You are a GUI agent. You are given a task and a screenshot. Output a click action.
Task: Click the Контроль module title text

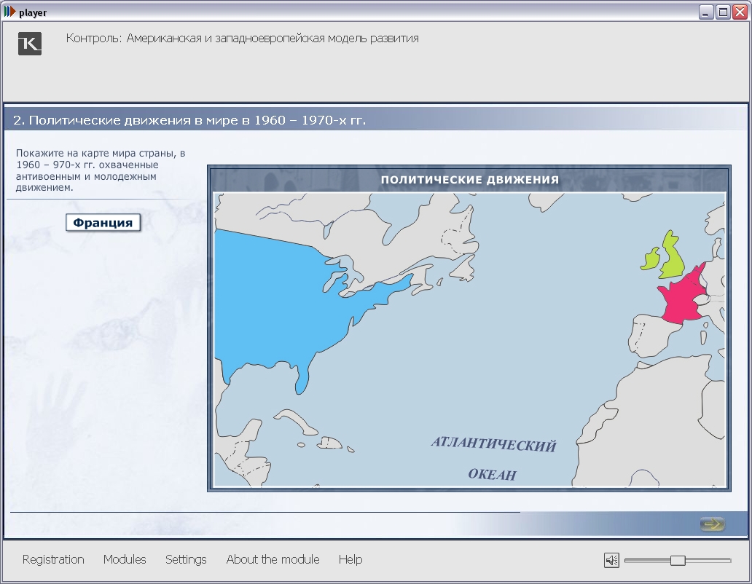(x=242, y=39)
